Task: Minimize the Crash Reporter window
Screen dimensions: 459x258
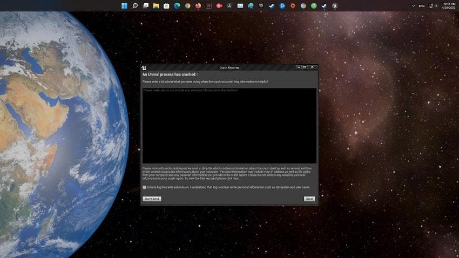Action: click(x=299, y=67)
